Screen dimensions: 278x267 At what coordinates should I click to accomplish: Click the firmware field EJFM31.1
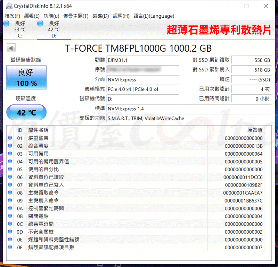tap(143, 60)
